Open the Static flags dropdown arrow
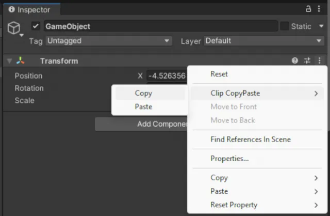The height and width of the screenshot is (216, 330). point(321,26)
